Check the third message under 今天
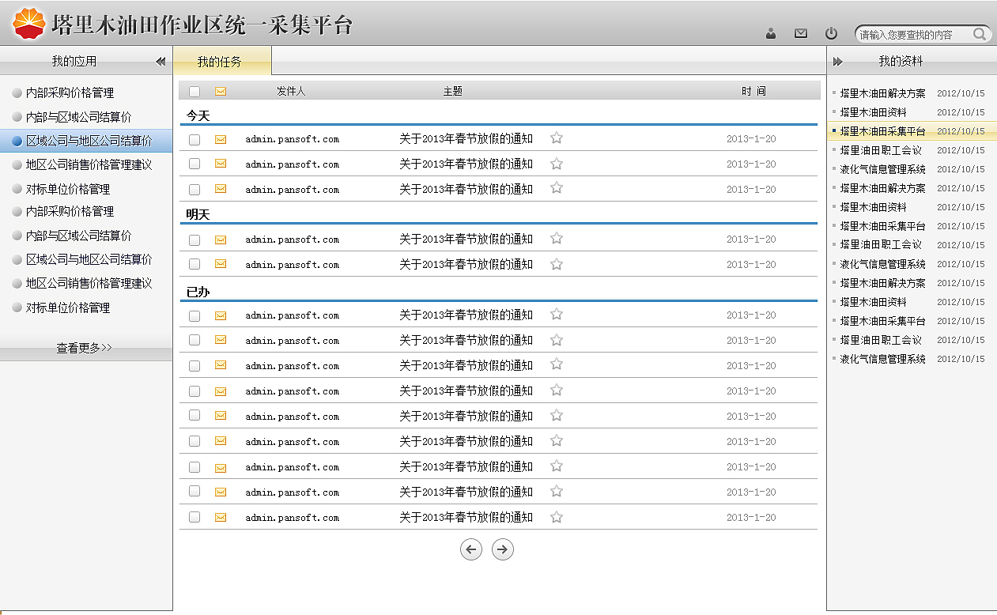Image resolution: width=997 pixels, height=615 pixels. pyautogui.click(x=194, y=190)
